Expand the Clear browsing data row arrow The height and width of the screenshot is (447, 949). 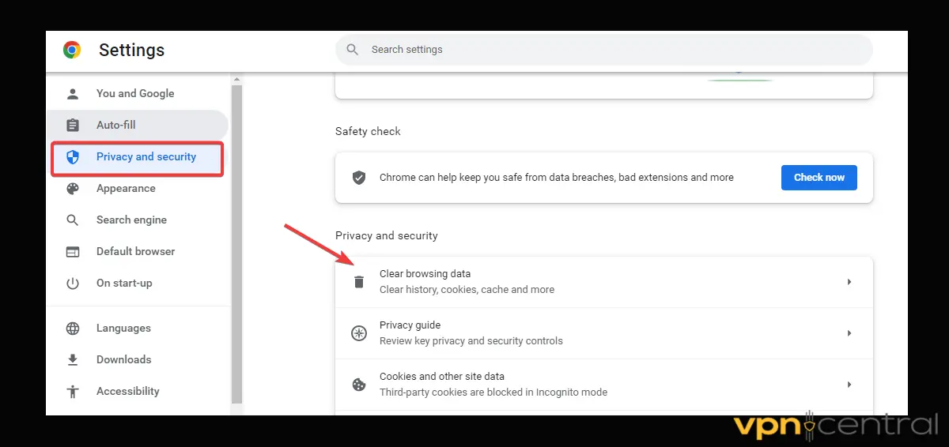pos(849,282)
